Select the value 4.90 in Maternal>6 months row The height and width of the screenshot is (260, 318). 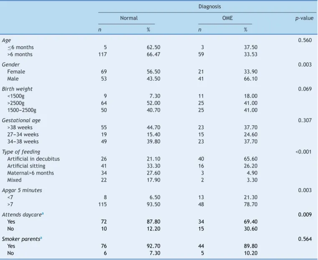[252, 173]
